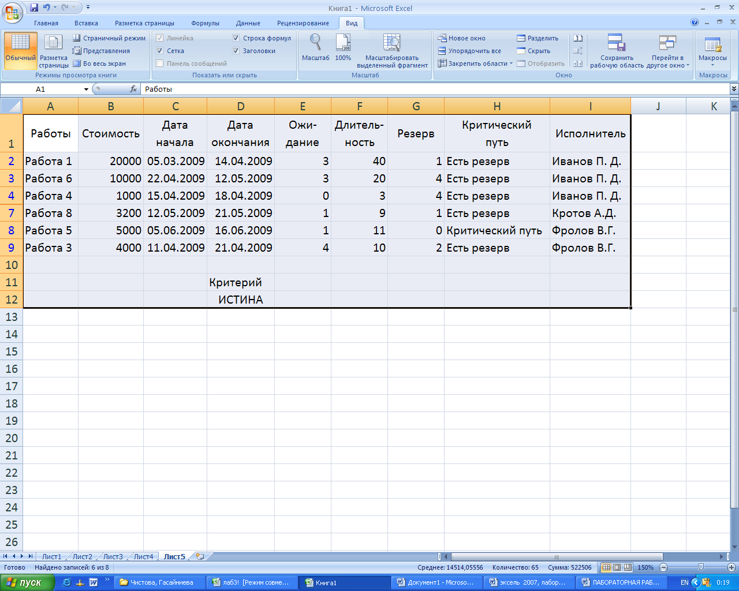The width and height of the screenshot is (739, 591).
Task: Open Страничный режим view
Action: (x=109, y=38)
